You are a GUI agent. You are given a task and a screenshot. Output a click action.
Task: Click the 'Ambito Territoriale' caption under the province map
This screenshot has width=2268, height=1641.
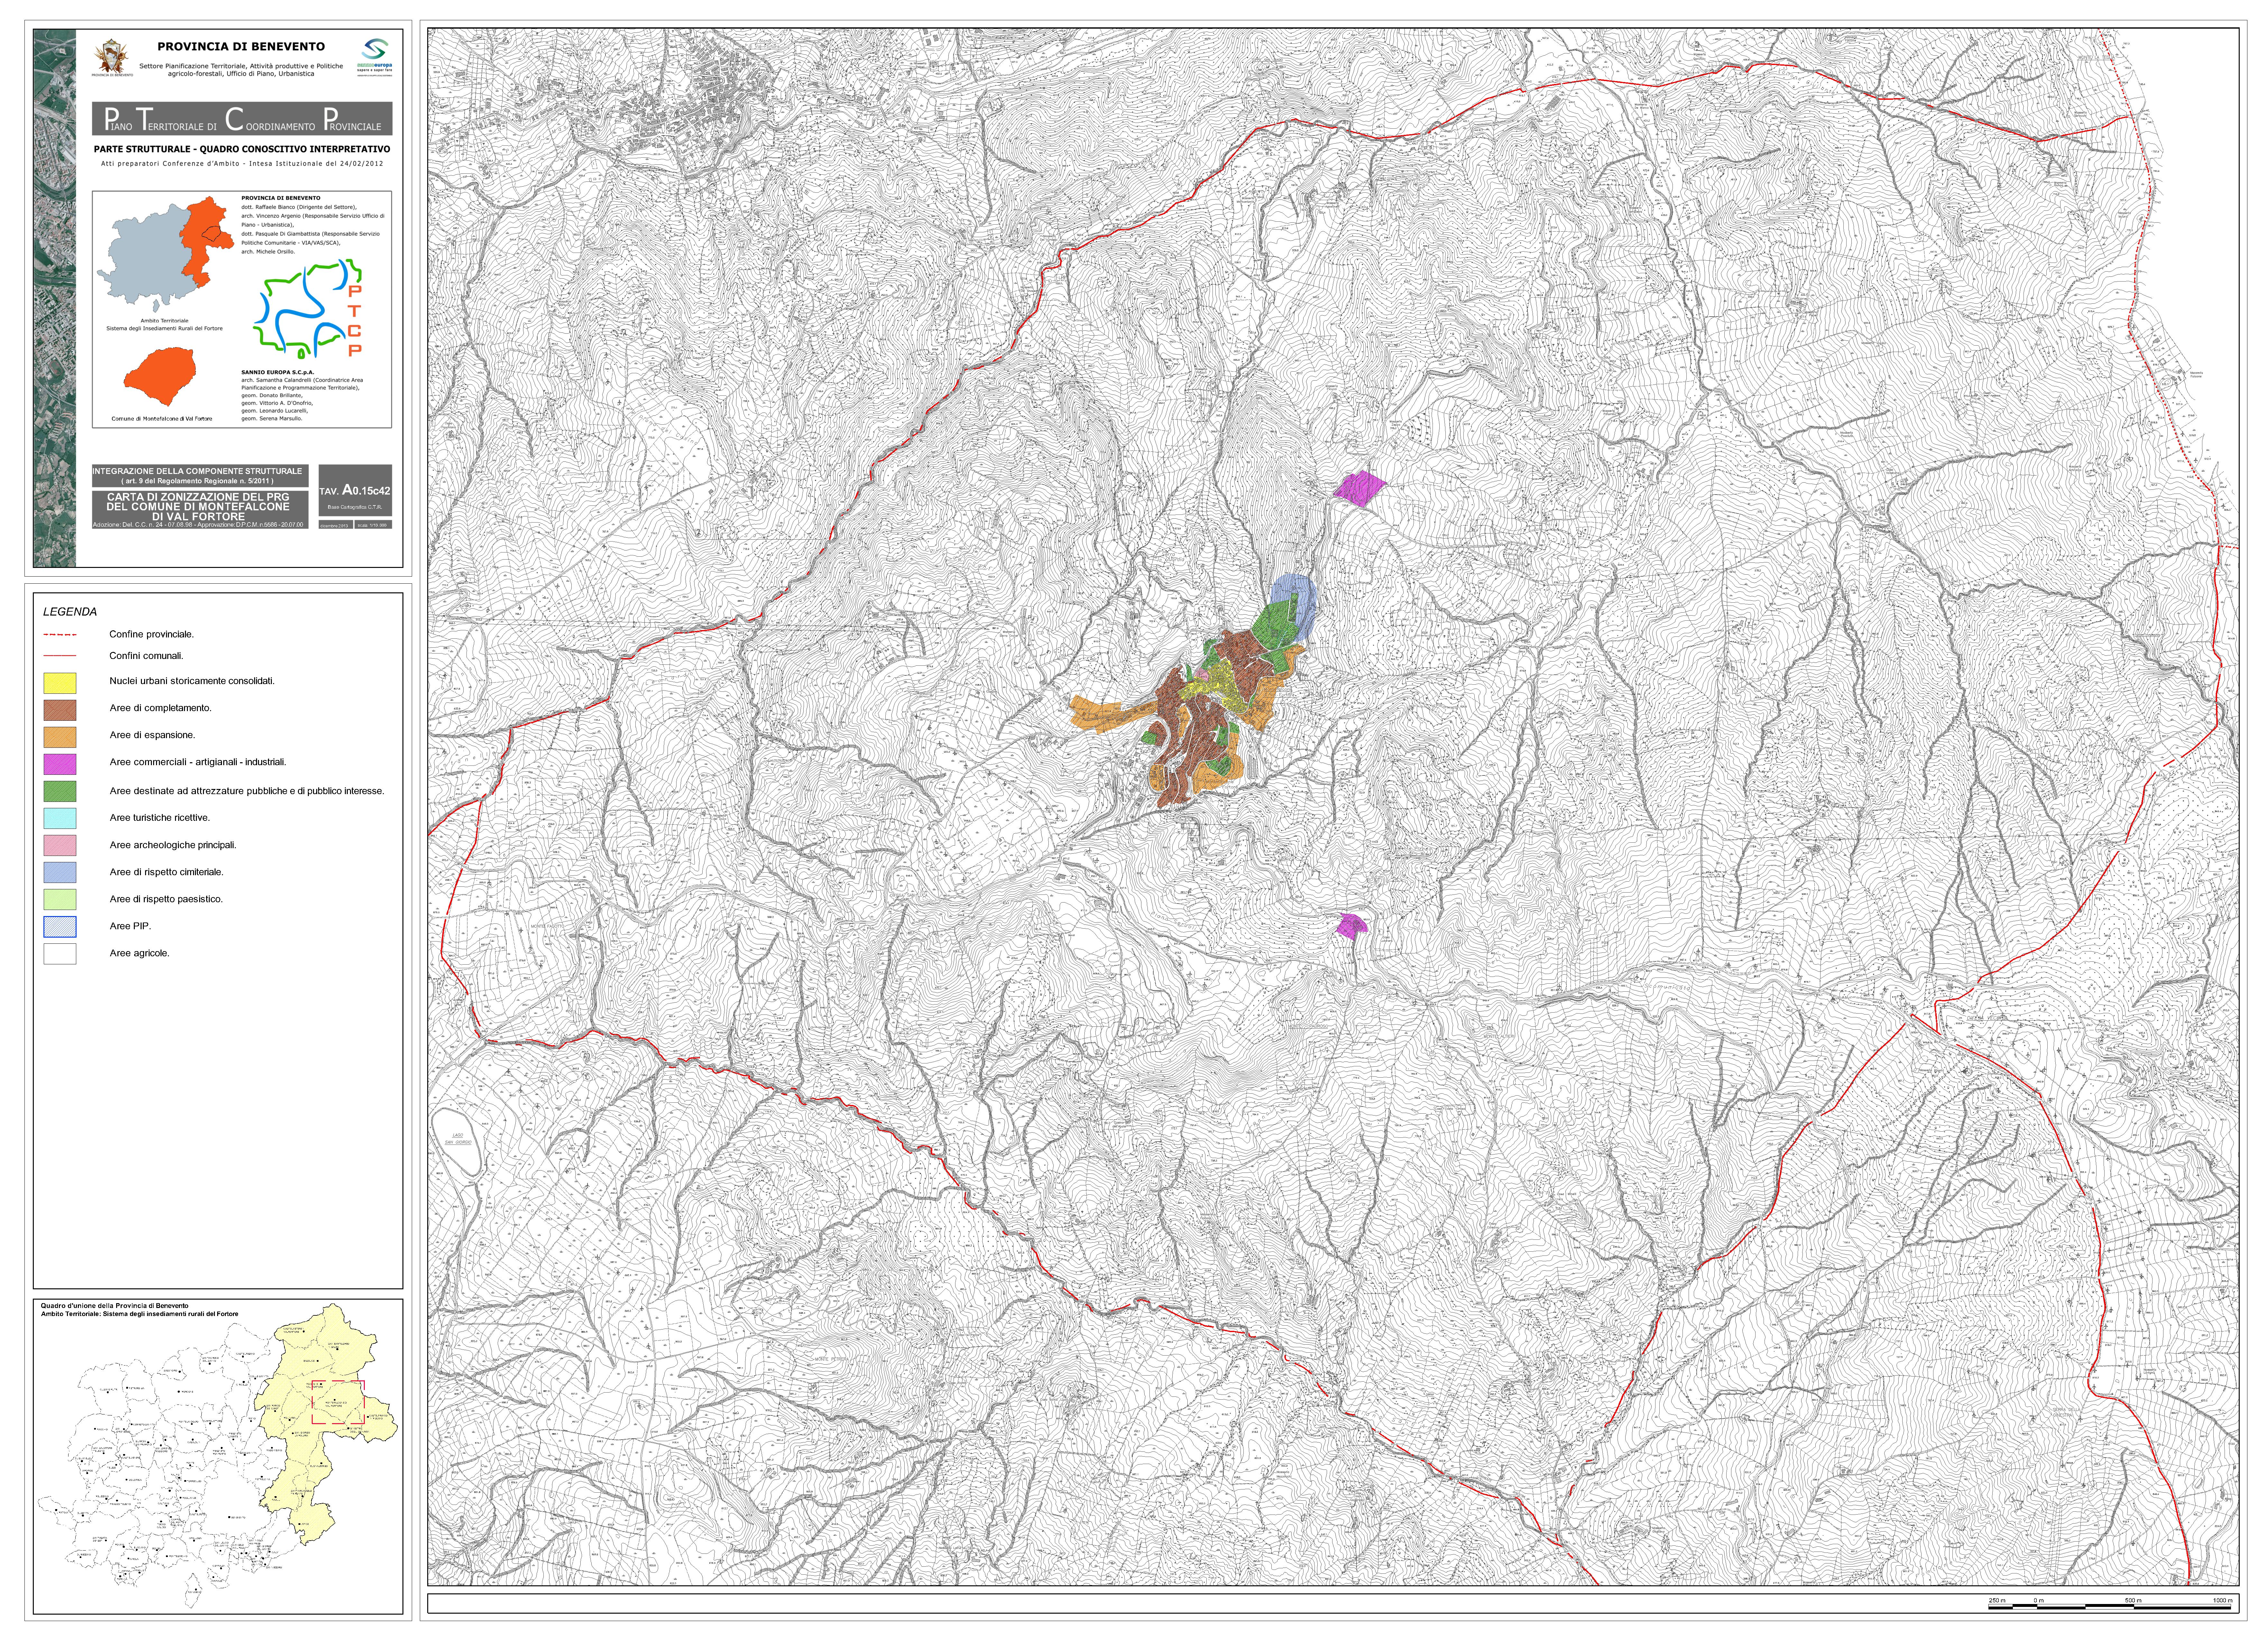tap(165, 321)
